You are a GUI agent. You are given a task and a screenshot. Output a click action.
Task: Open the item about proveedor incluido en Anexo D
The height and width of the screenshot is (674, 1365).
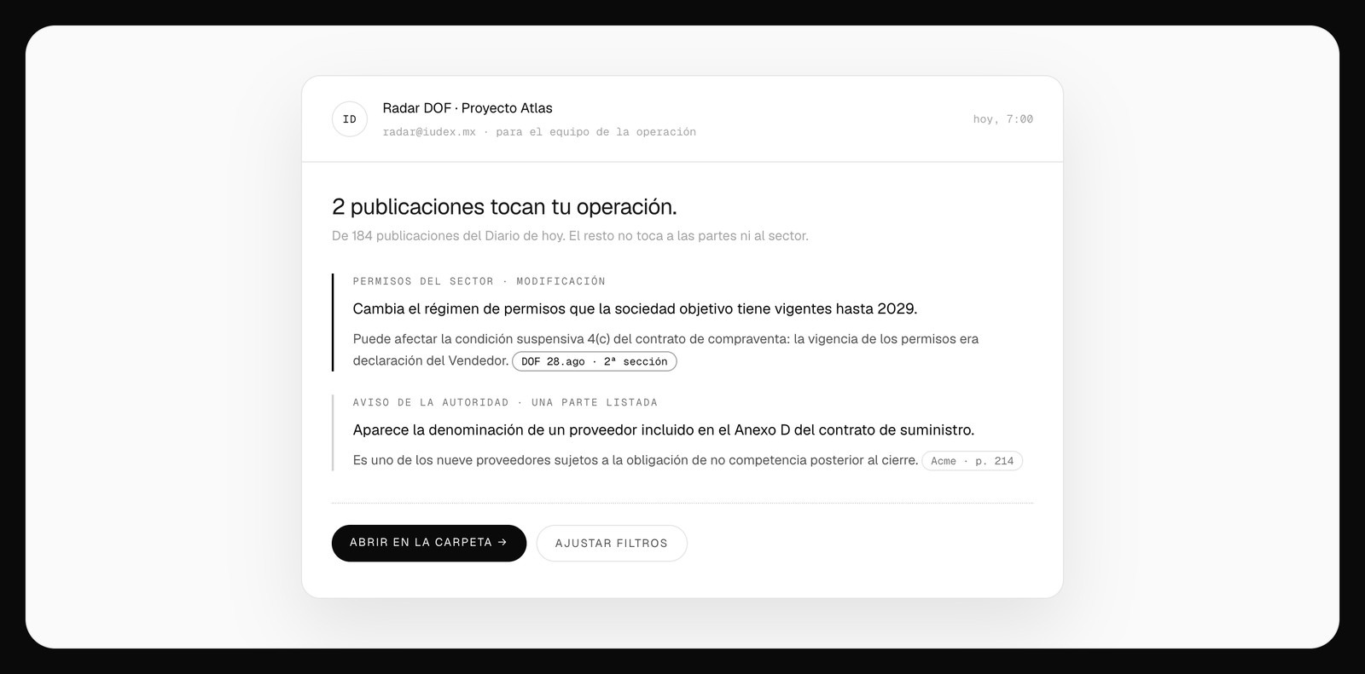coord(664,430)
